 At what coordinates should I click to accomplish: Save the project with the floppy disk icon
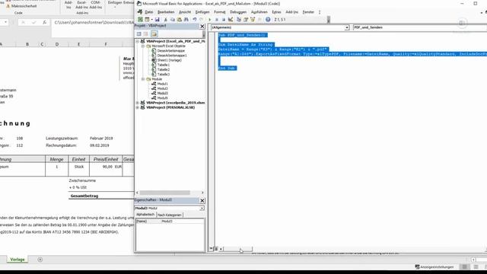[x=158, y=20]
